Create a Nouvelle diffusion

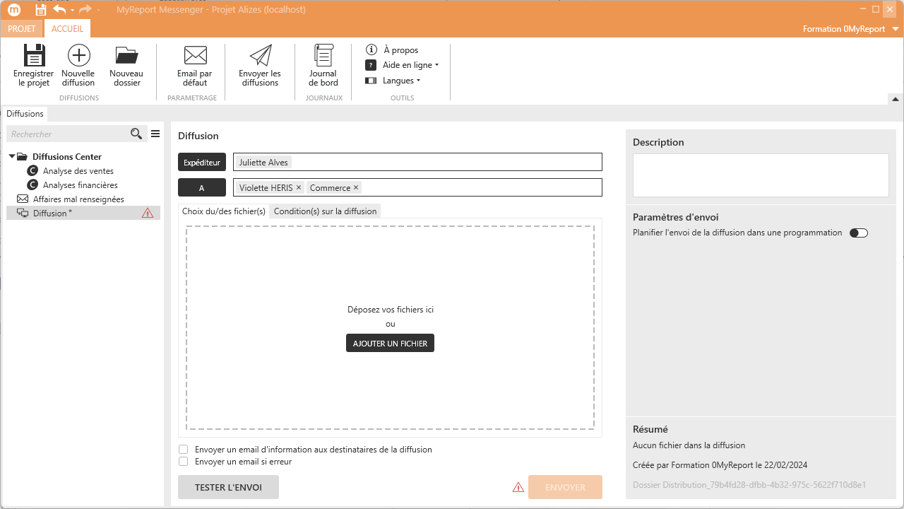tap(78, 57)
